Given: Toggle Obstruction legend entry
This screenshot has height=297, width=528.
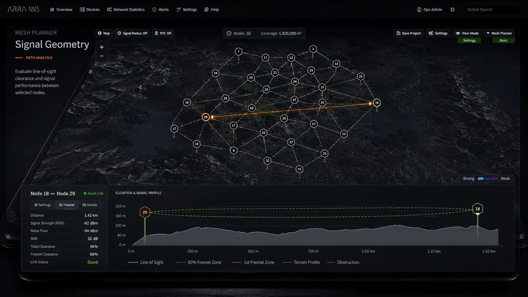Looking at the screenshot, I should pyautogui.click(x=343, y=262).
